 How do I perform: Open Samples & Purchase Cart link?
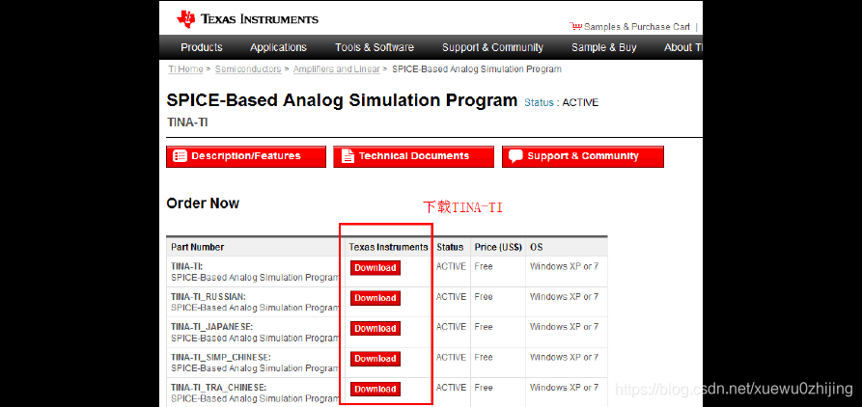point(636,27)
